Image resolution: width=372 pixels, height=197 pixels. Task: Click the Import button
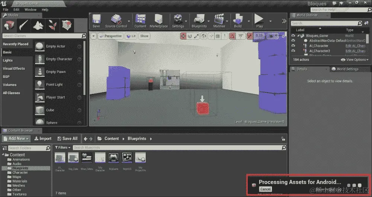click(43, 139)
